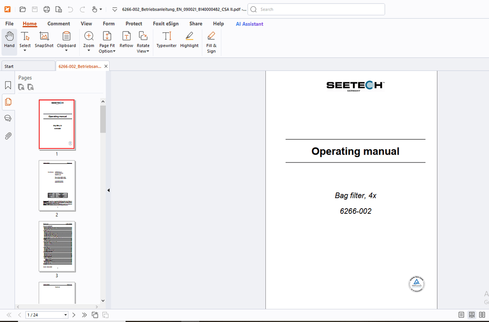Screen dimensions: 489x322
Task: Switch to the Comments panel
Action: pos(8,118)
